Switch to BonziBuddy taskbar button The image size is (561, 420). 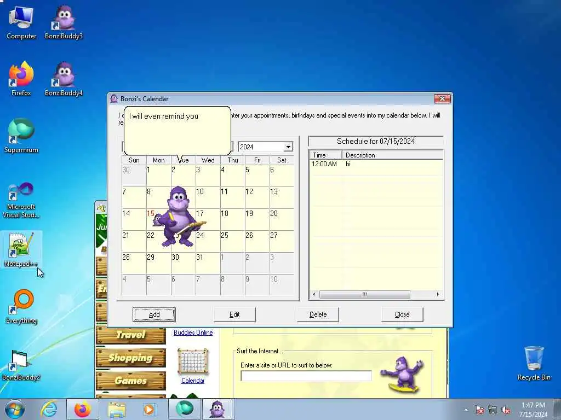[x=217, y=409]
